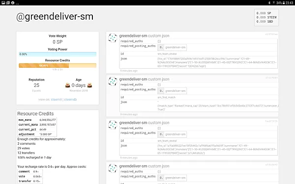Select the 'Vote Weight' label
Viewport: 295px width, 184px height.
tap(58, 36)
